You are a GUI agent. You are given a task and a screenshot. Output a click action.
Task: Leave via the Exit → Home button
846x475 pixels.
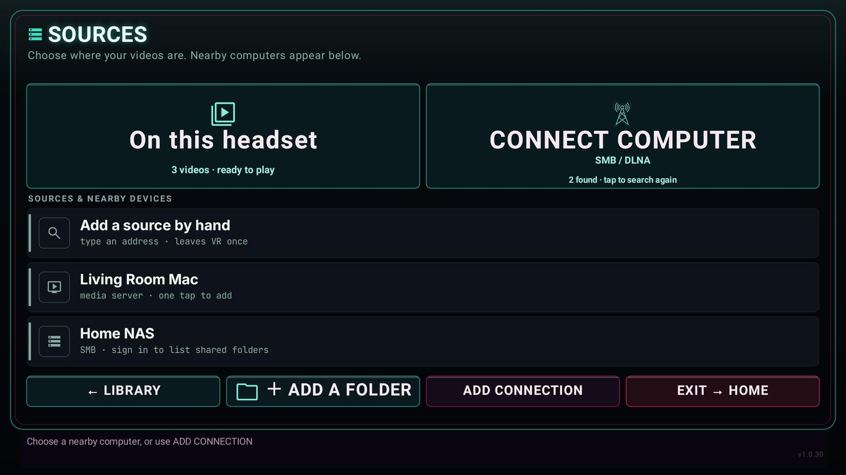click(x=723, y=391)
